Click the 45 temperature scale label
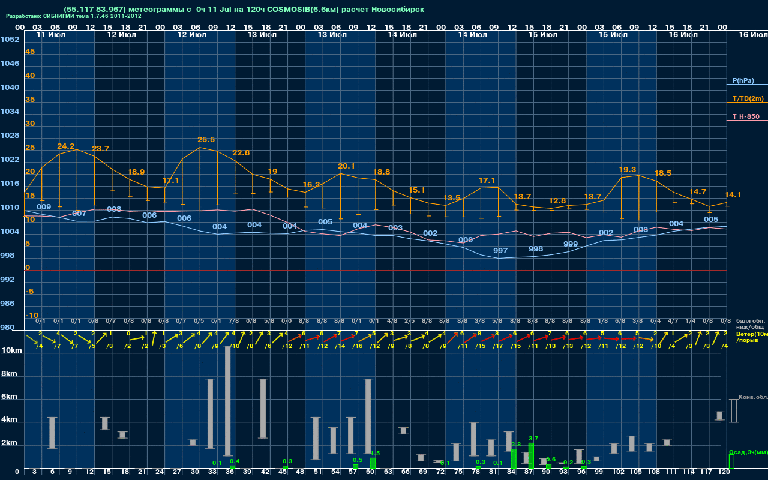 tap(30, 52)
